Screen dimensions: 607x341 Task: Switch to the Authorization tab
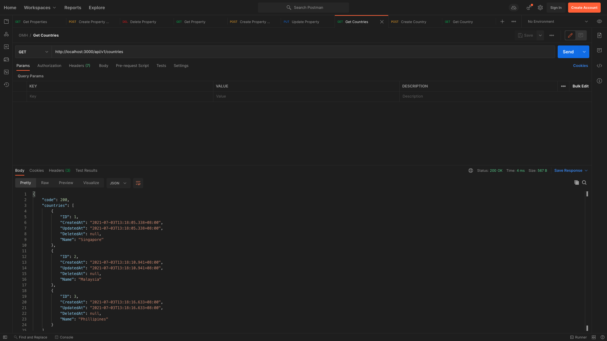point(49,65)
